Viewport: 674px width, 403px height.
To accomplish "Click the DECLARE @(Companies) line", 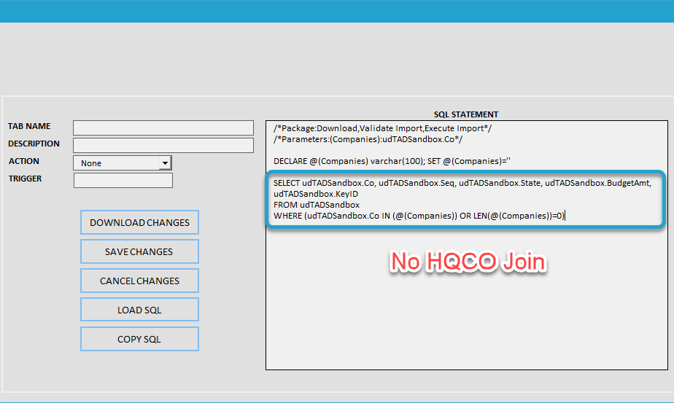I will point(392,161).
